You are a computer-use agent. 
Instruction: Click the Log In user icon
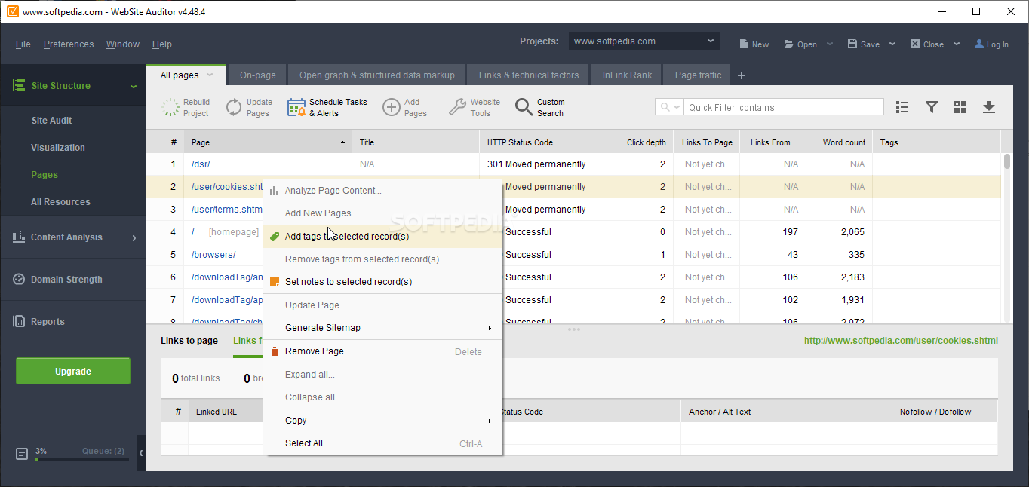point(979,44)
